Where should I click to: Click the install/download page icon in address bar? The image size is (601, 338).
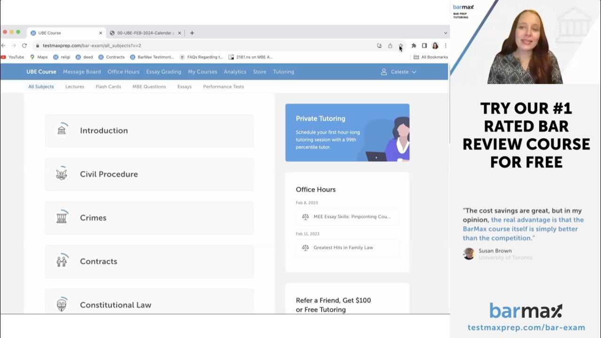[x=379, y=46]
